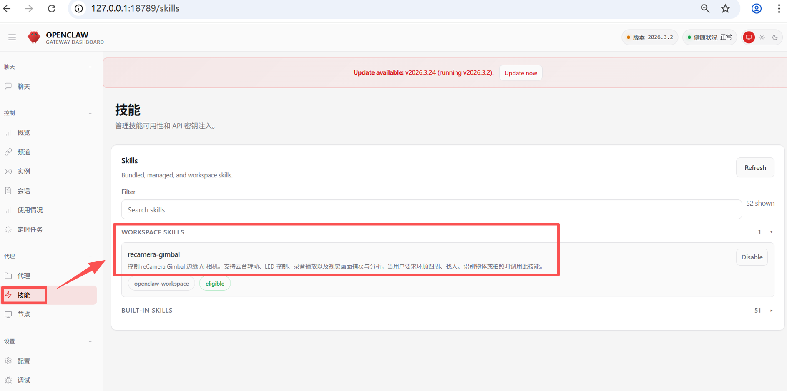Reload the browser page
Viewport: 787px width, 391px height.
(52, 9)
